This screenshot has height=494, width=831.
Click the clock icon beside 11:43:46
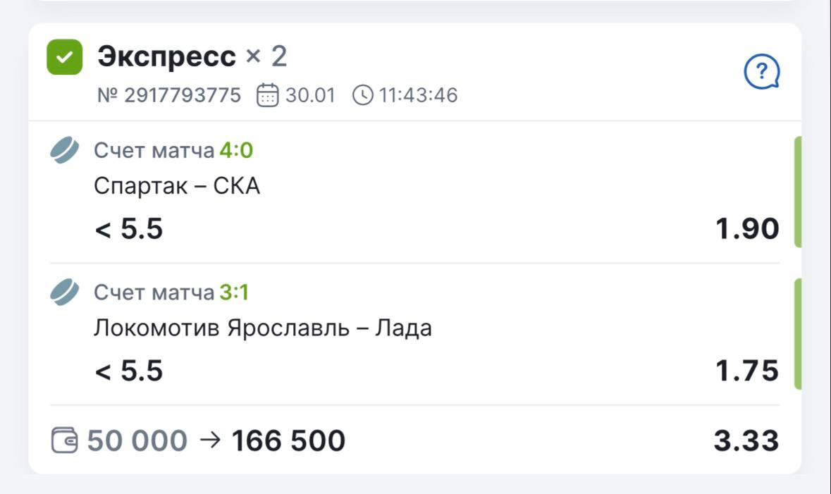(x=362, y=94)
